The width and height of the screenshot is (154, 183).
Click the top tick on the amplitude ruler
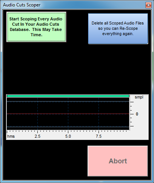tap(132, 102)
